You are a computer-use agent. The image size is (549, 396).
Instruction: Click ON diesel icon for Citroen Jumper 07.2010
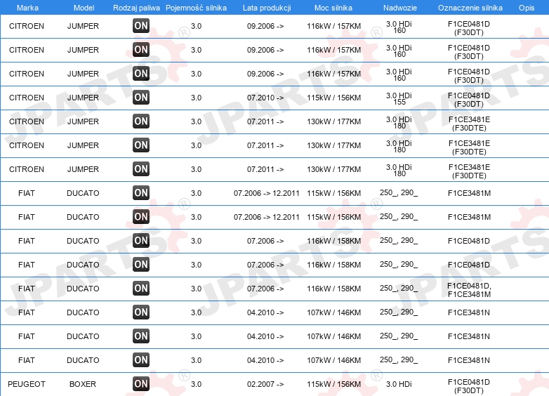coord(141,98)
